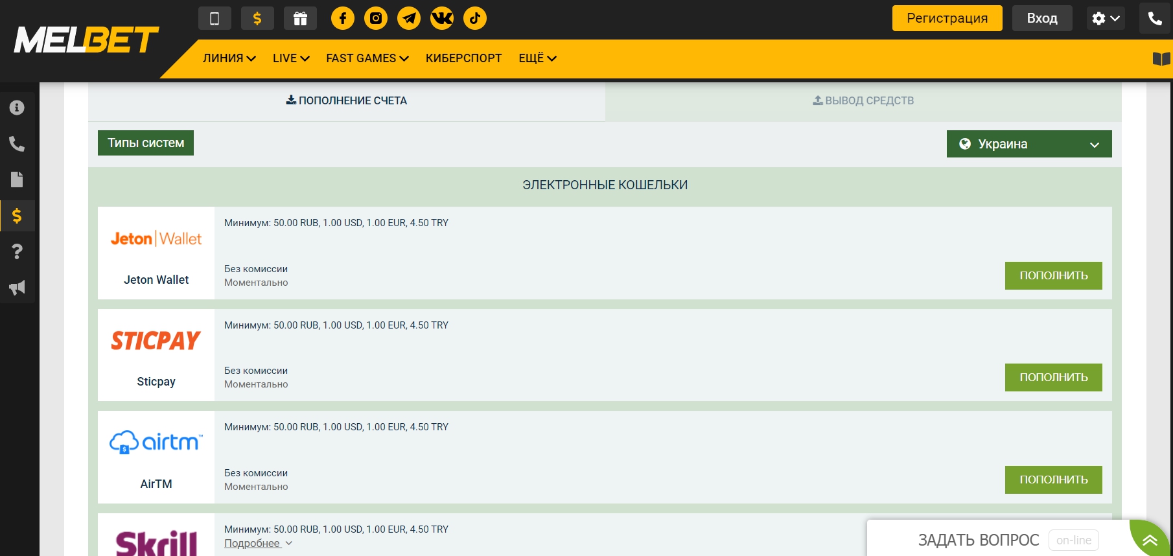Click the AirTM name label
Viewport: 1173px width, 556px height.
point(156,484)
